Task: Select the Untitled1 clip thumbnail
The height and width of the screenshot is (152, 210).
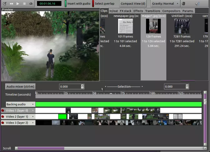Action: coord(182,26)
